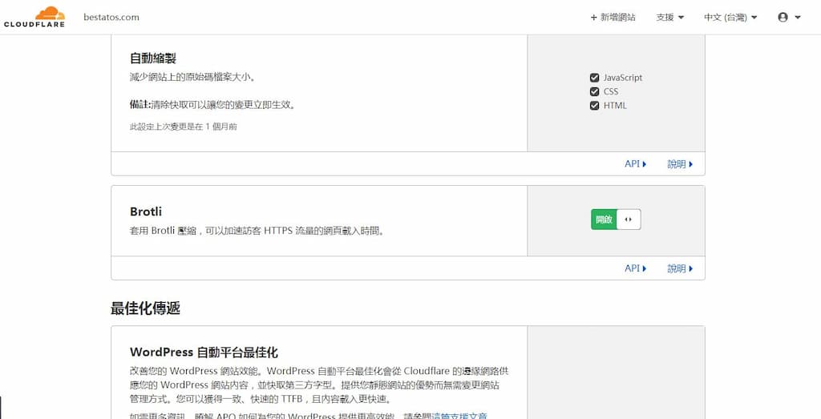Expand 說明 under the Brotli card
Viewport: 821px width, 419px height.
coord(680,268)
